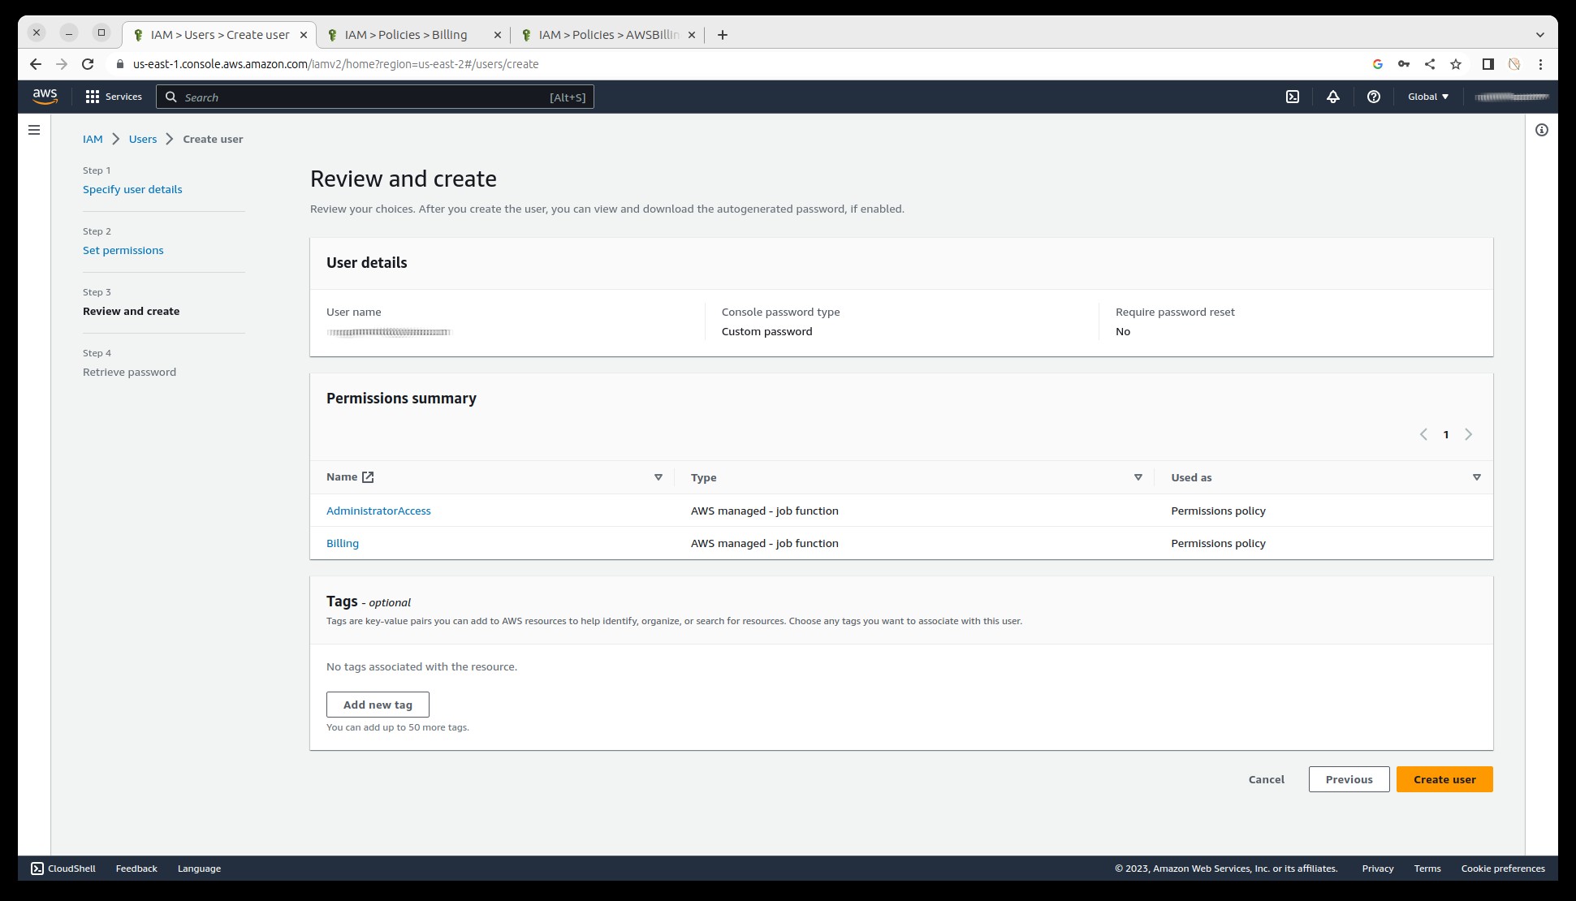Go to Step 2 Set permissions

123,250
